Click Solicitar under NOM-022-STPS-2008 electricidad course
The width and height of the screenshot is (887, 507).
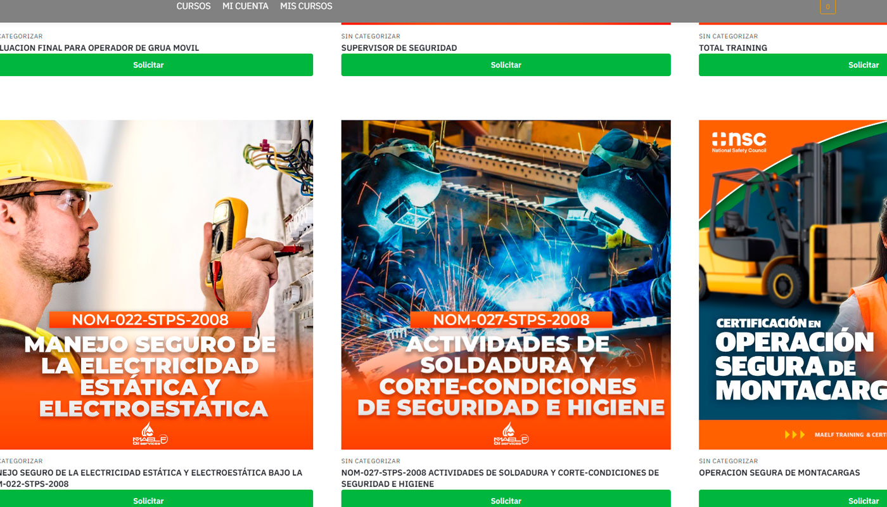pos(156,499)
